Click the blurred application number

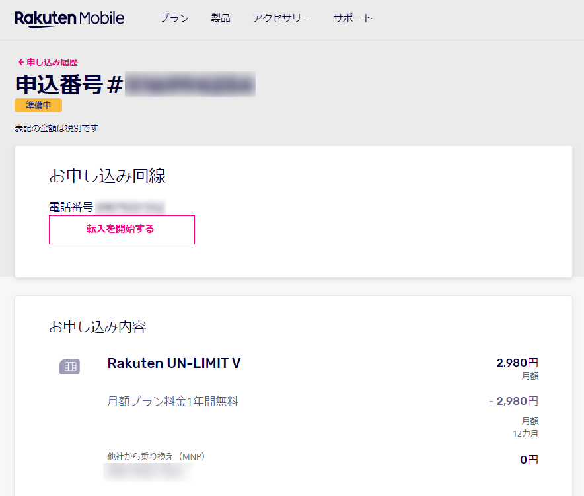pyautogui.click(x=190, y=85)
